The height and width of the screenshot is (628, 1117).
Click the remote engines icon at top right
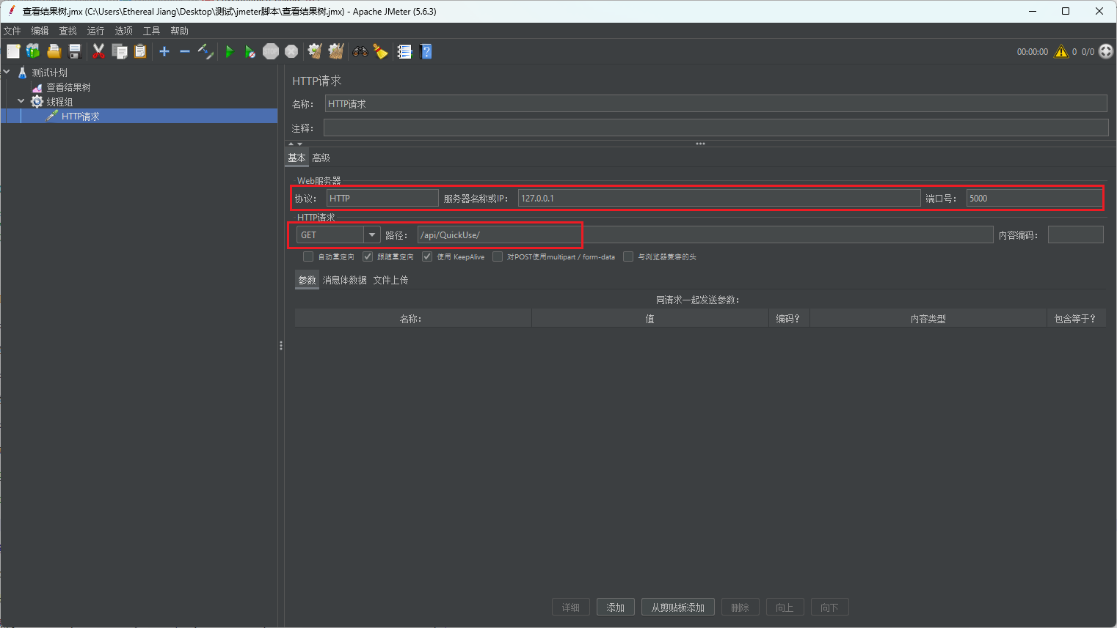pyautogui.click(x=1106, y=51)
